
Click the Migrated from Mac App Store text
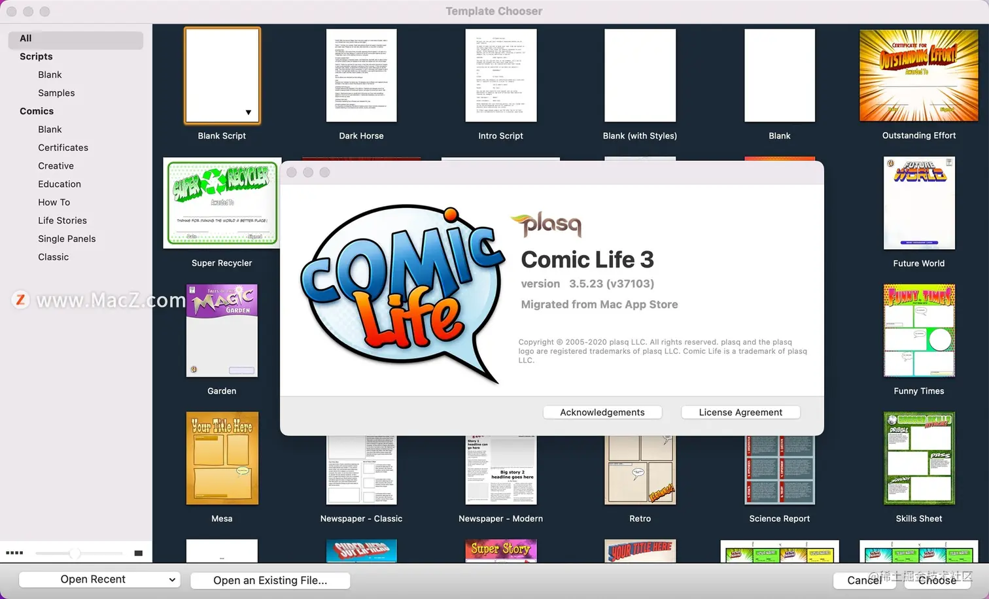[599, 305]
